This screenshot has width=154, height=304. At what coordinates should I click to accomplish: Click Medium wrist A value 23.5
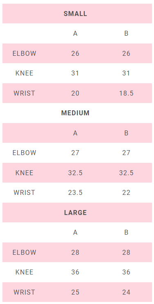pos(75,192)
